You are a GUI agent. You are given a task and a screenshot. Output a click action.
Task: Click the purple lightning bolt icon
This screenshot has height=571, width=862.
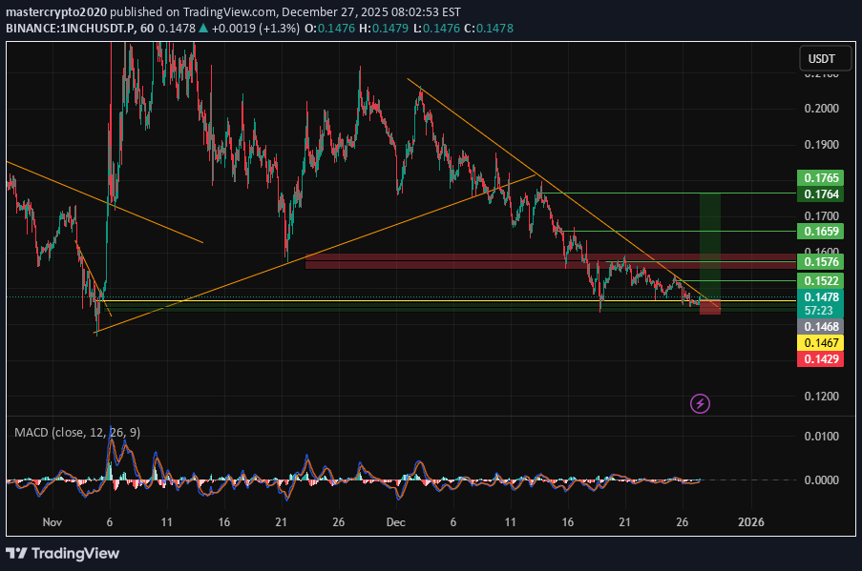point(700,403)
